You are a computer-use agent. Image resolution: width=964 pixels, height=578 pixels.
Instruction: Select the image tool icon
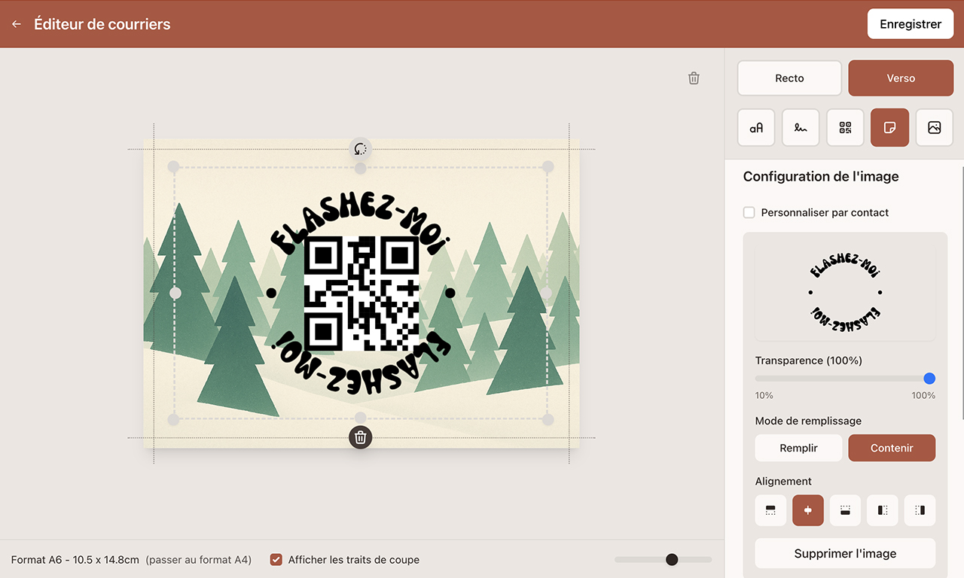coord(934,128)
